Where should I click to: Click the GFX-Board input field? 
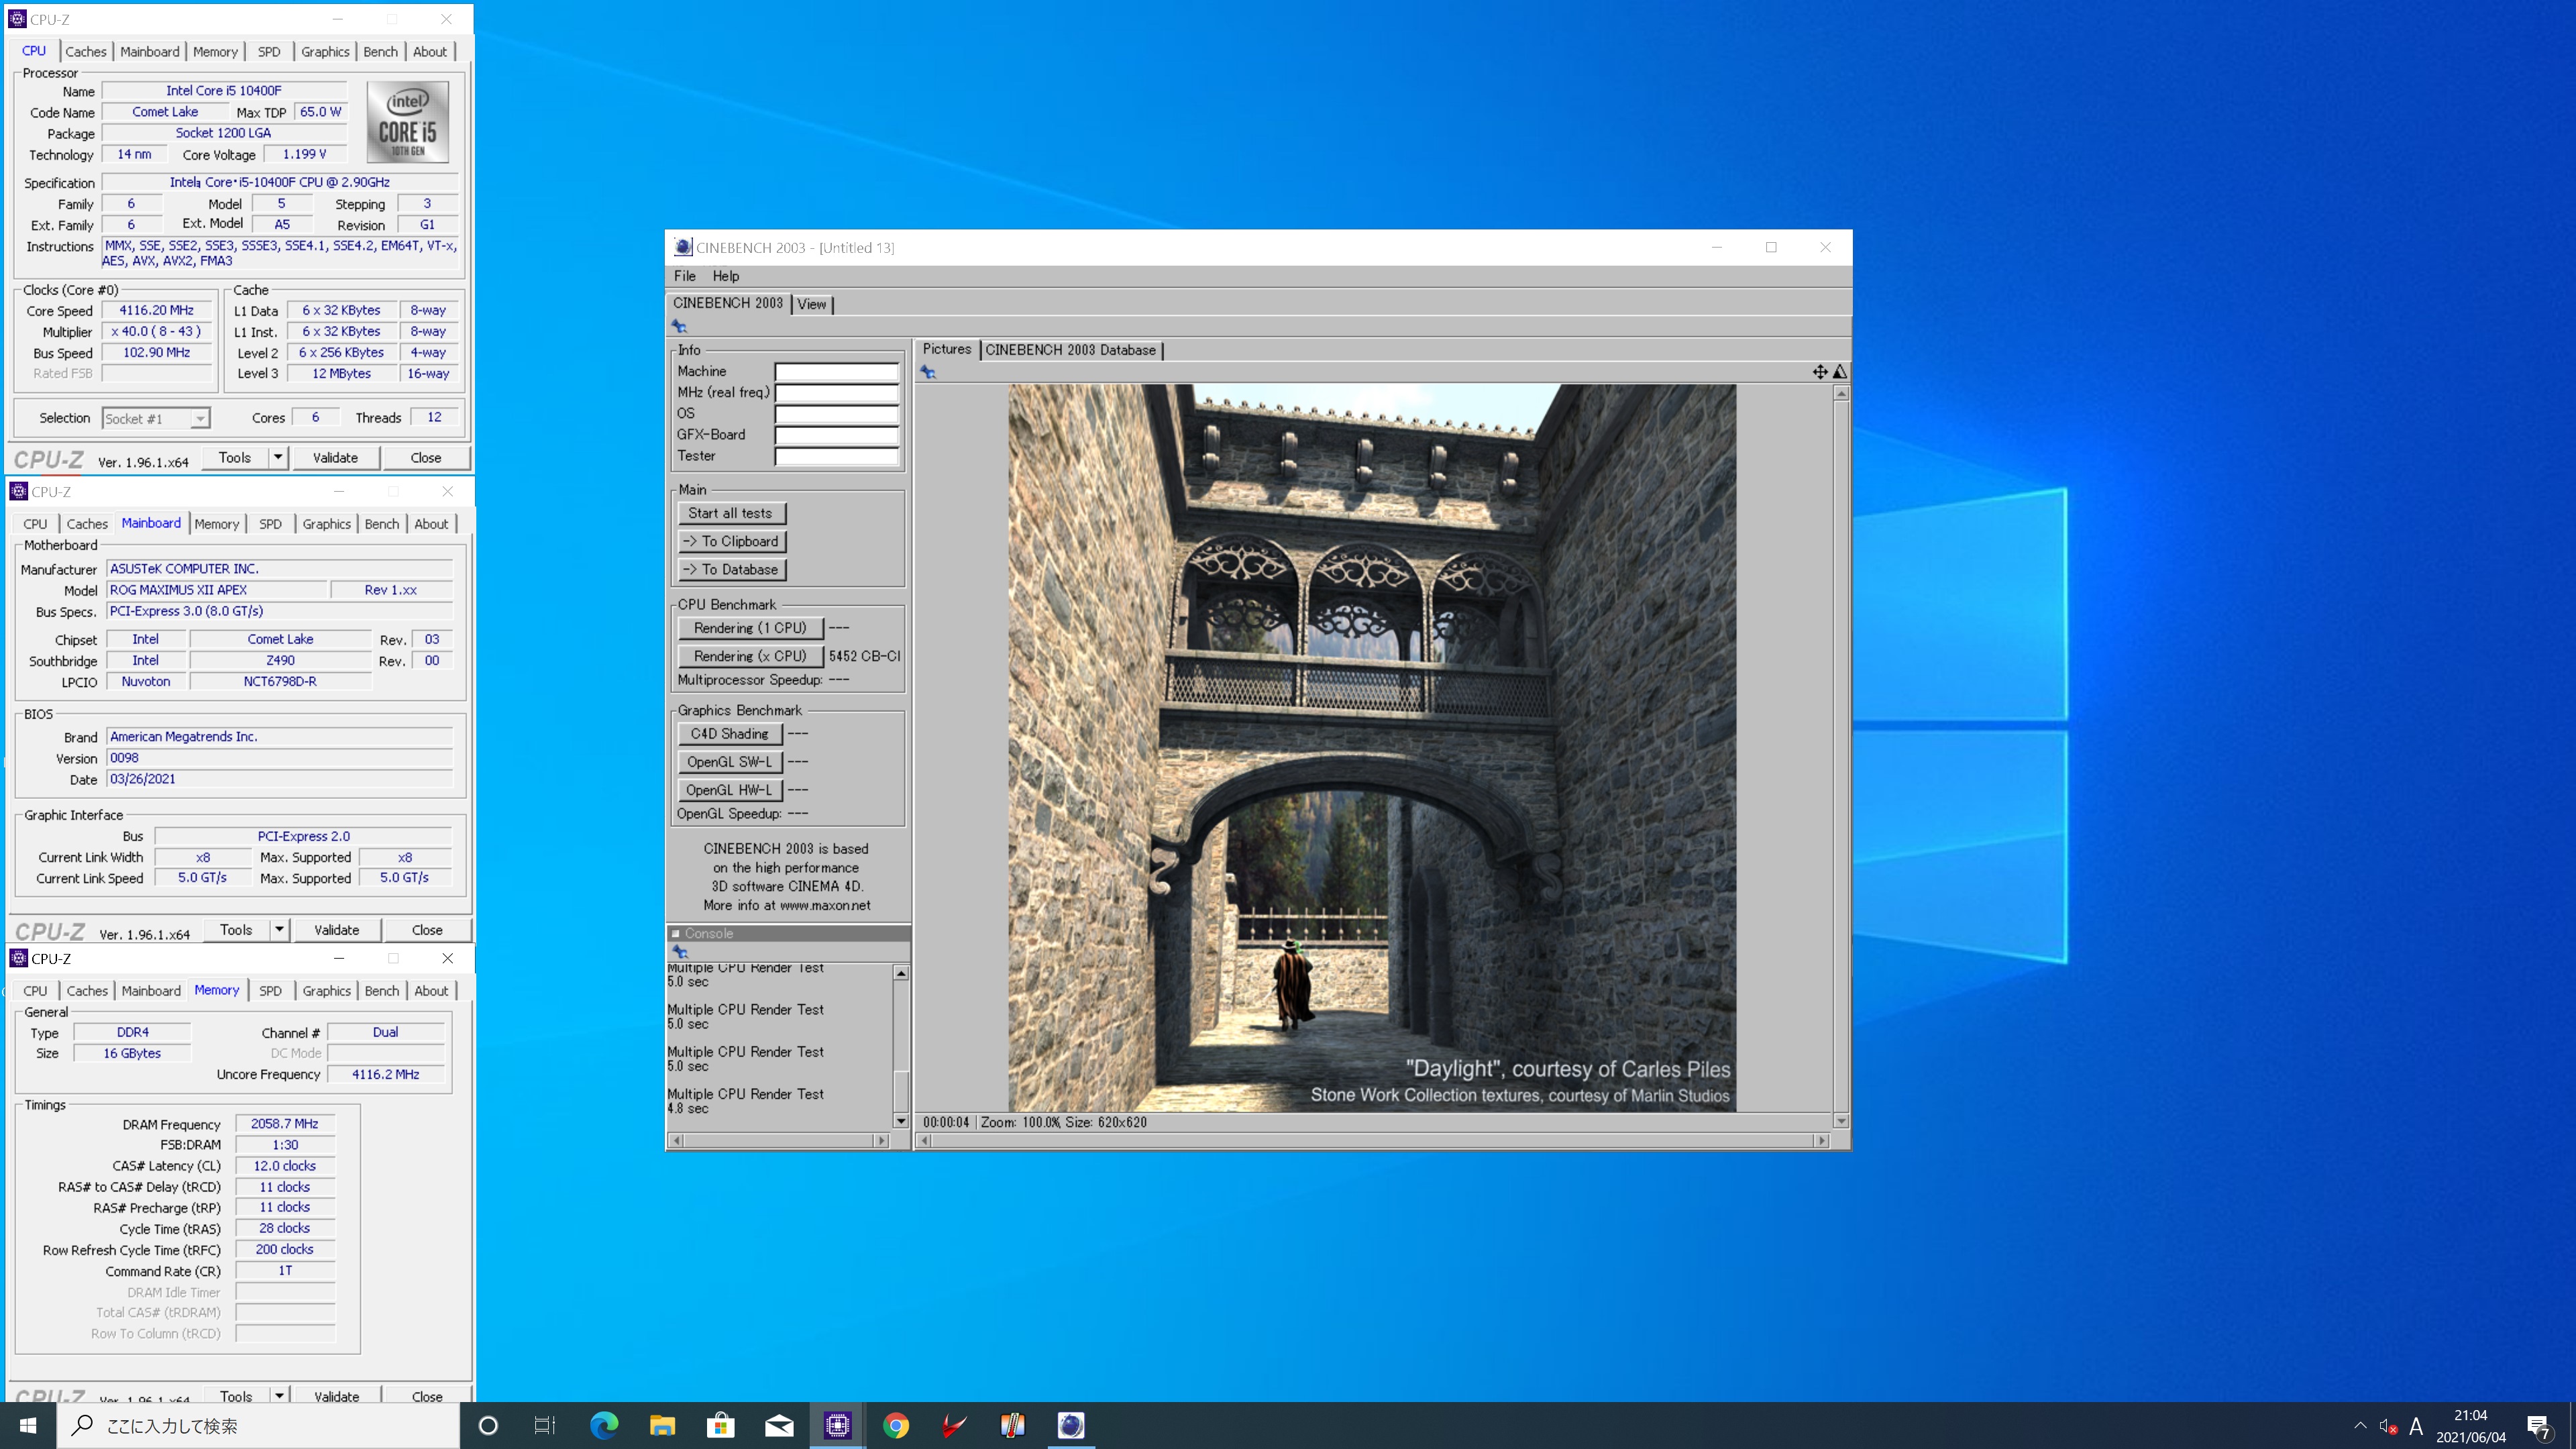tap(837, 435)
